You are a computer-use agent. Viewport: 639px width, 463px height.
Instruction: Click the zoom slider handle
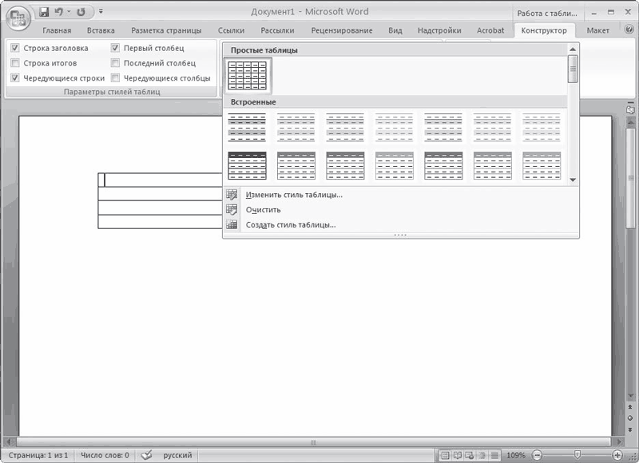(577, 455)
